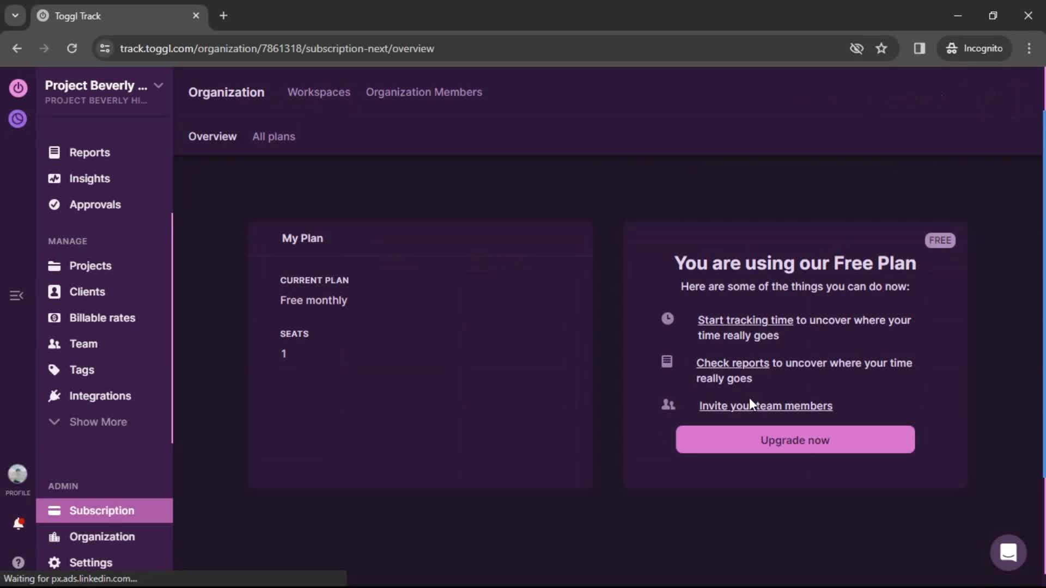Click Start tracking time link

745,320
